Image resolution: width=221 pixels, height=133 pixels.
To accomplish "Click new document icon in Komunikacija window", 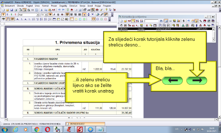I will 121,21.
